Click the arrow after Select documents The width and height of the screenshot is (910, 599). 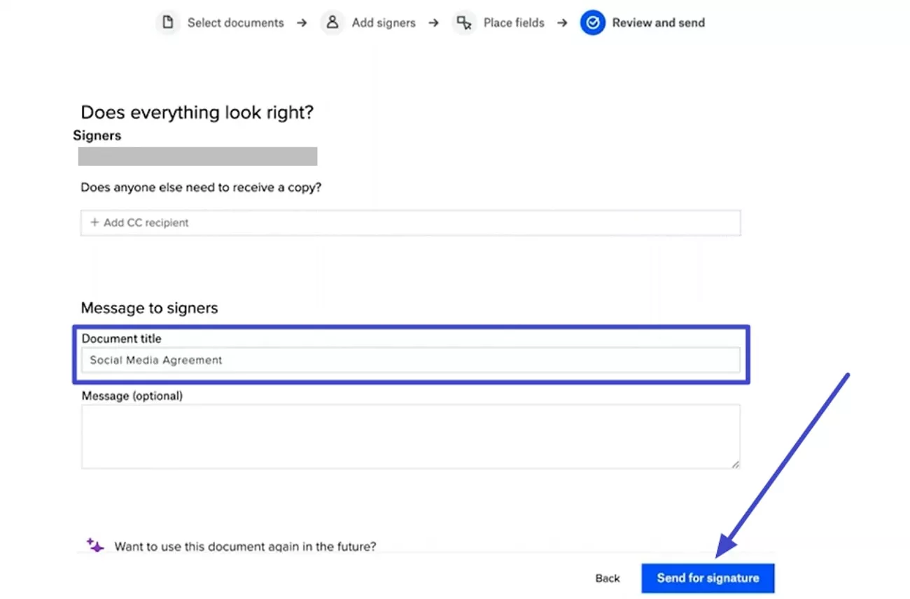click(302, 23)
